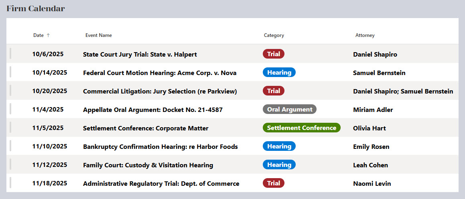
Task: Select the 10/6/2025 row using its left selection bar
Action: pos(10,54)
